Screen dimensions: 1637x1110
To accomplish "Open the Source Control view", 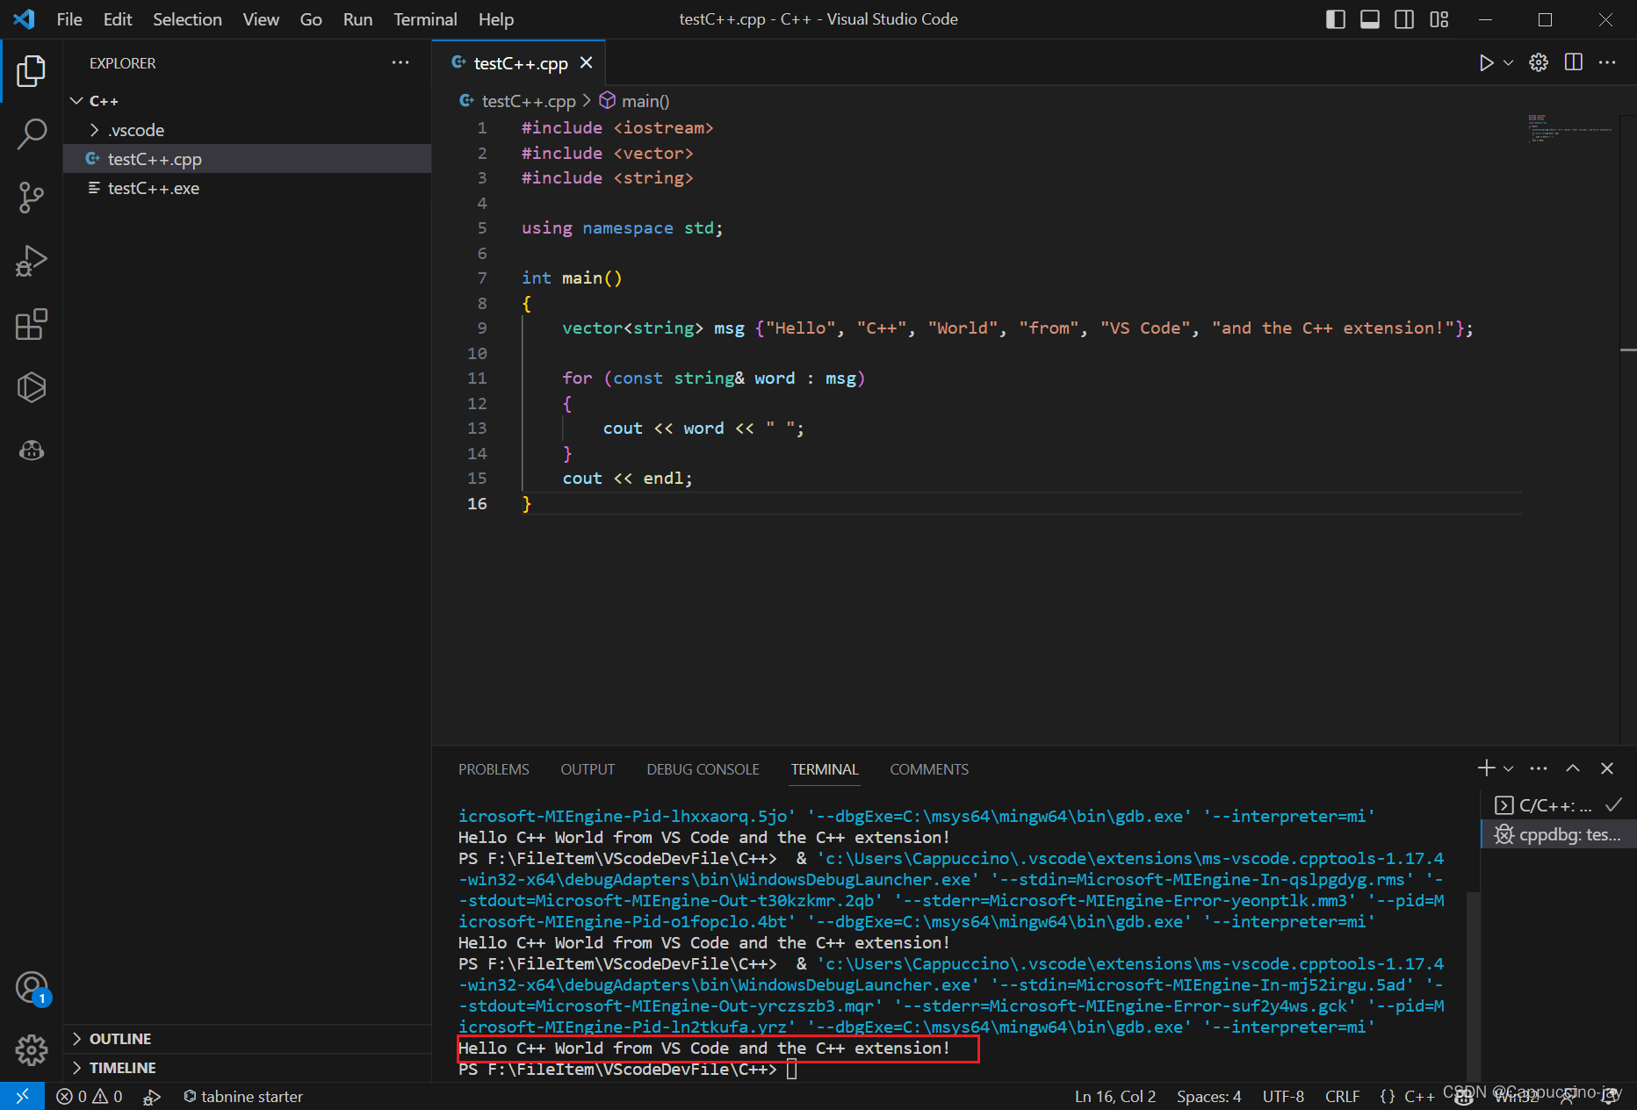I will [31, 198].
